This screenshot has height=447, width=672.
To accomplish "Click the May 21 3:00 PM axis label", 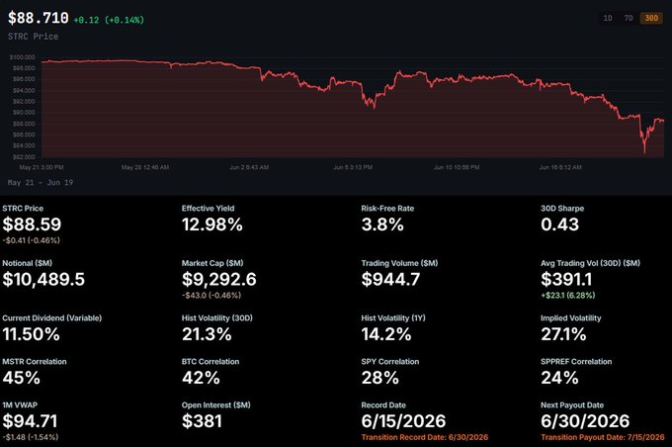I will [x=42, y=167].
